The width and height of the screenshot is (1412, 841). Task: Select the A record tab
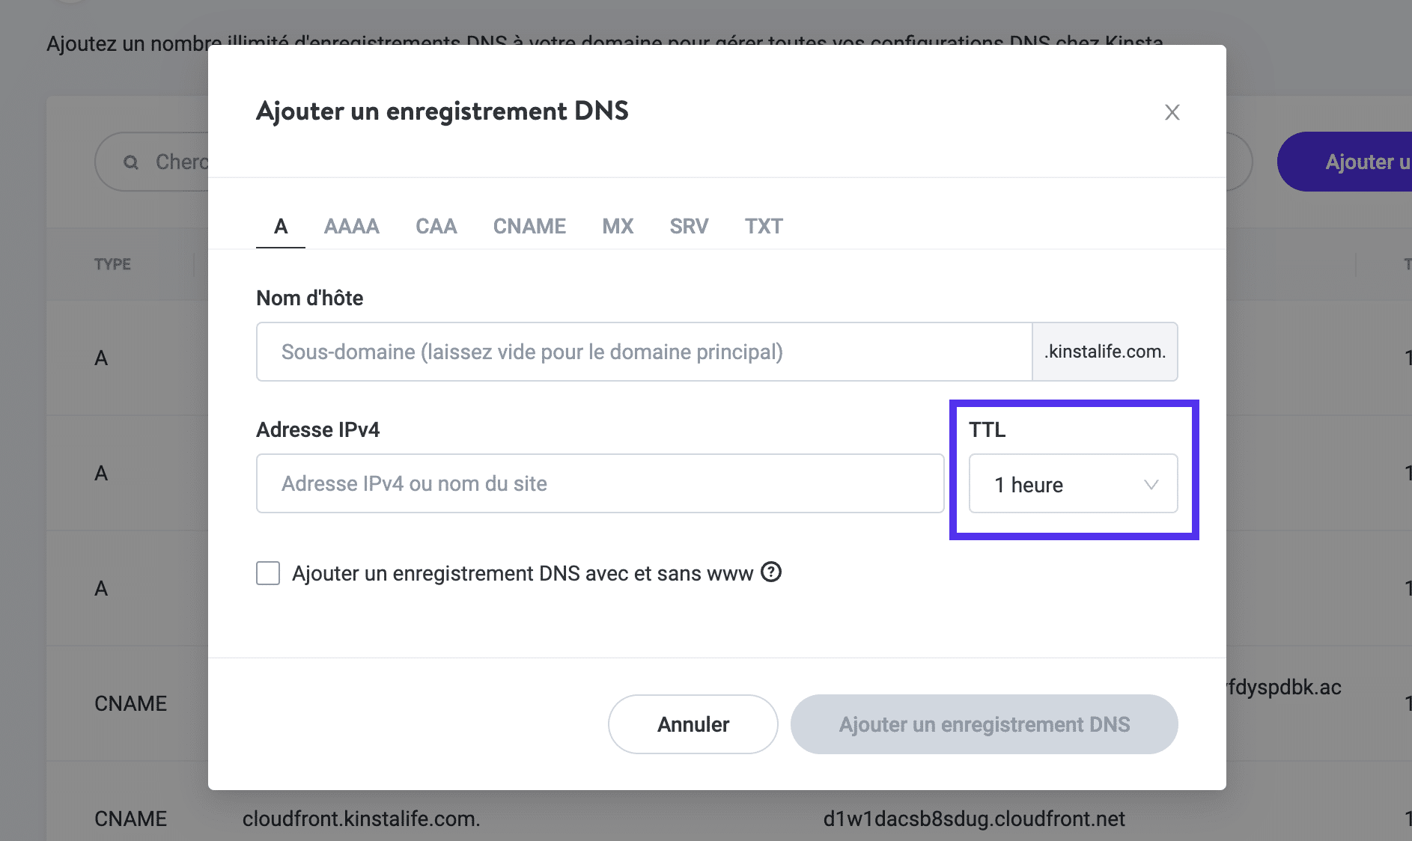point(280,226)
